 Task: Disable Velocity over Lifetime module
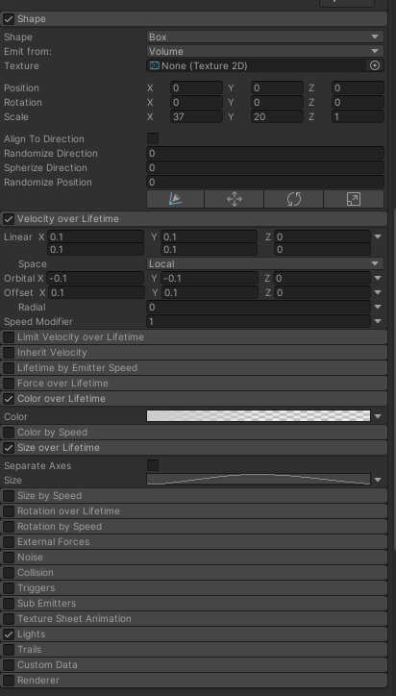pyautogui.click(x=9, y=219)
